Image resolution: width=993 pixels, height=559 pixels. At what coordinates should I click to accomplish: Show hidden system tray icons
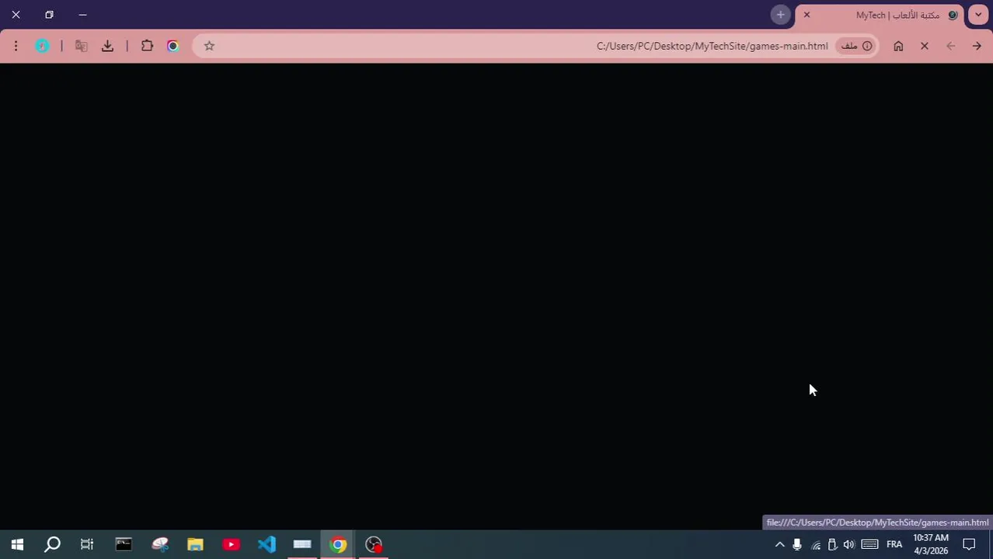coord(780,544)
